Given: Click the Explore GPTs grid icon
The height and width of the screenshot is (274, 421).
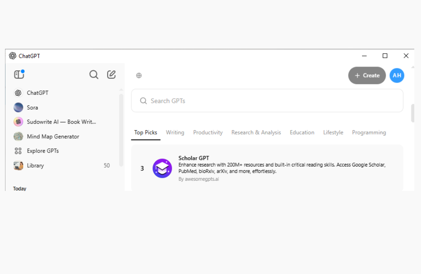Looking at the screenshot, I should [18, 151].
